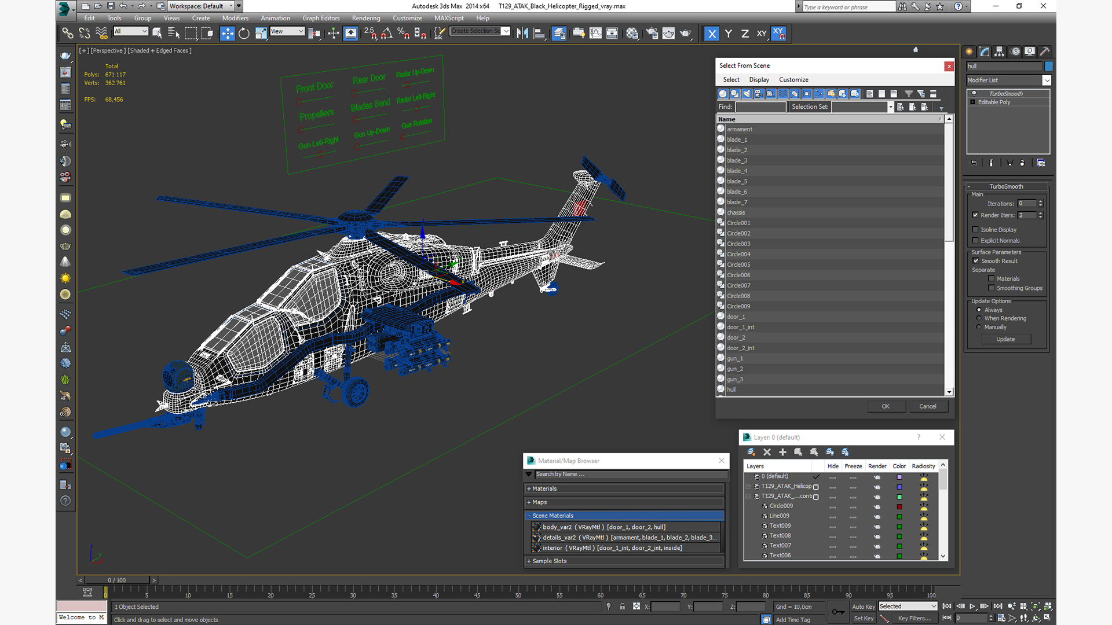
Task: Toggle Display Geometry filter in Select From Scene
Action: coord(722,94)
